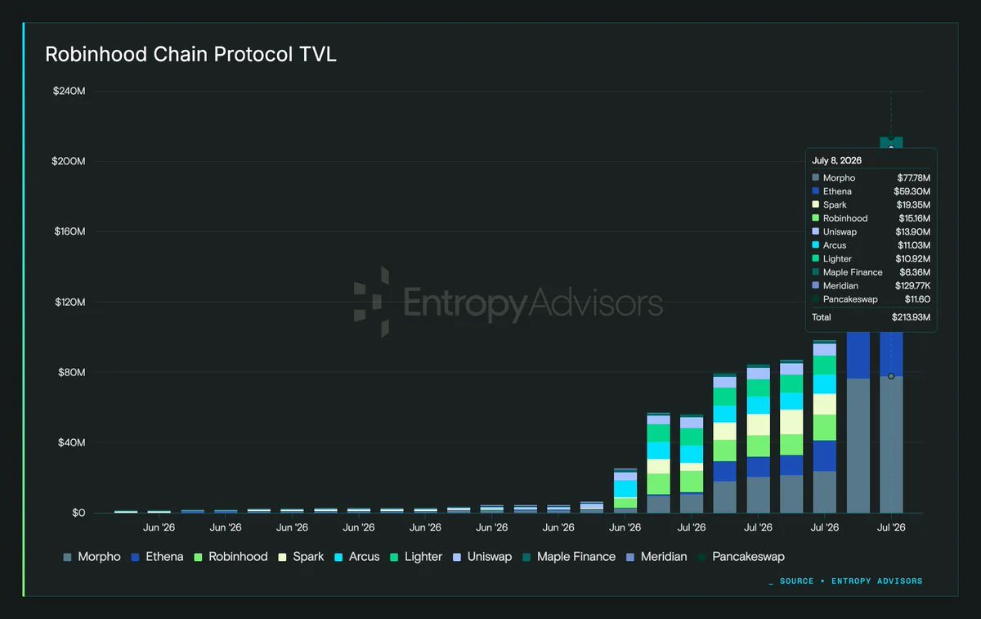Viewport: 981px width, 619px height.
Task: Click the $200M y-axis label
Action: pyautogui.click(x=69, y=161)
